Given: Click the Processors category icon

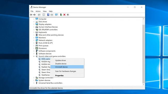Looking at the screenshot, I should (x=37, y=48).
